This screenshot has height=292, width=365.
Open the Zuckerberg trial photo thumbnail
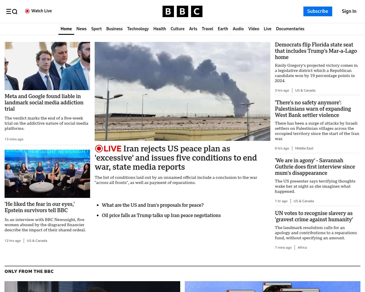click(47, 66)
